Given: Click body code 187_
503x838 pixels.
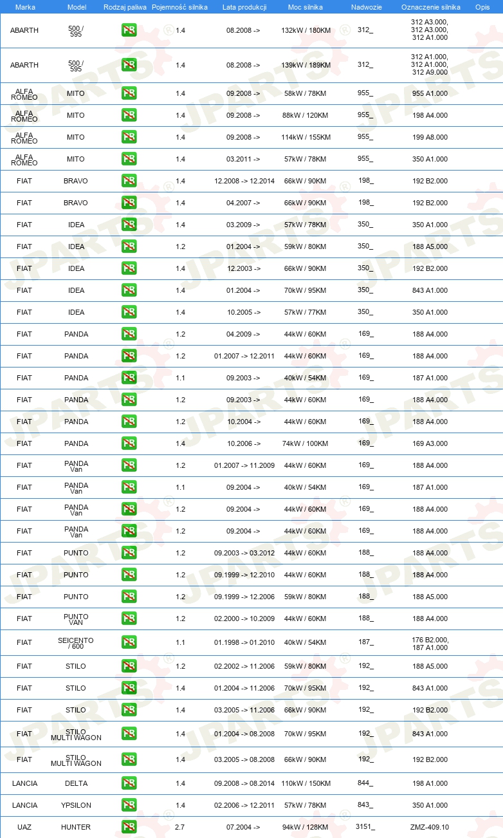Looking at the screenshot, I should [x=365, y=642].
